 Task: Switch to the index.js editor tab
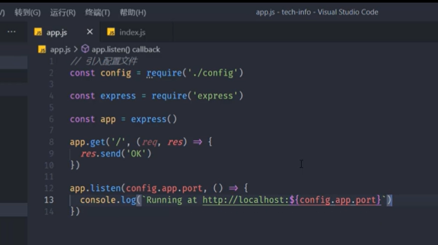coord(136,32)
